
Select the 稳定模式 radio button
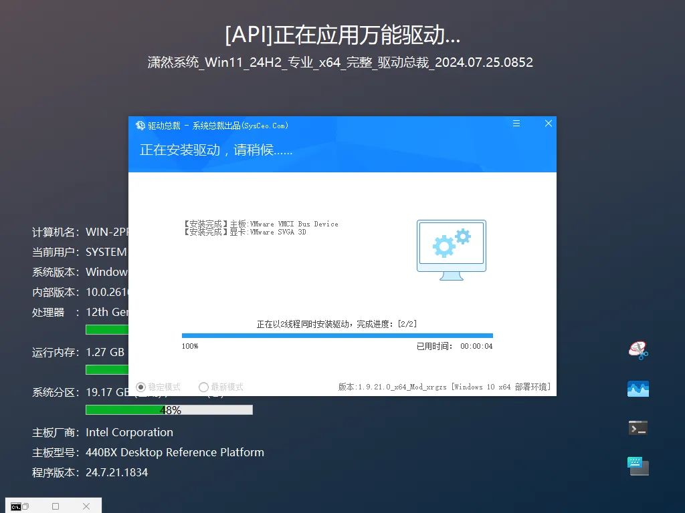(x=140, y=387)
